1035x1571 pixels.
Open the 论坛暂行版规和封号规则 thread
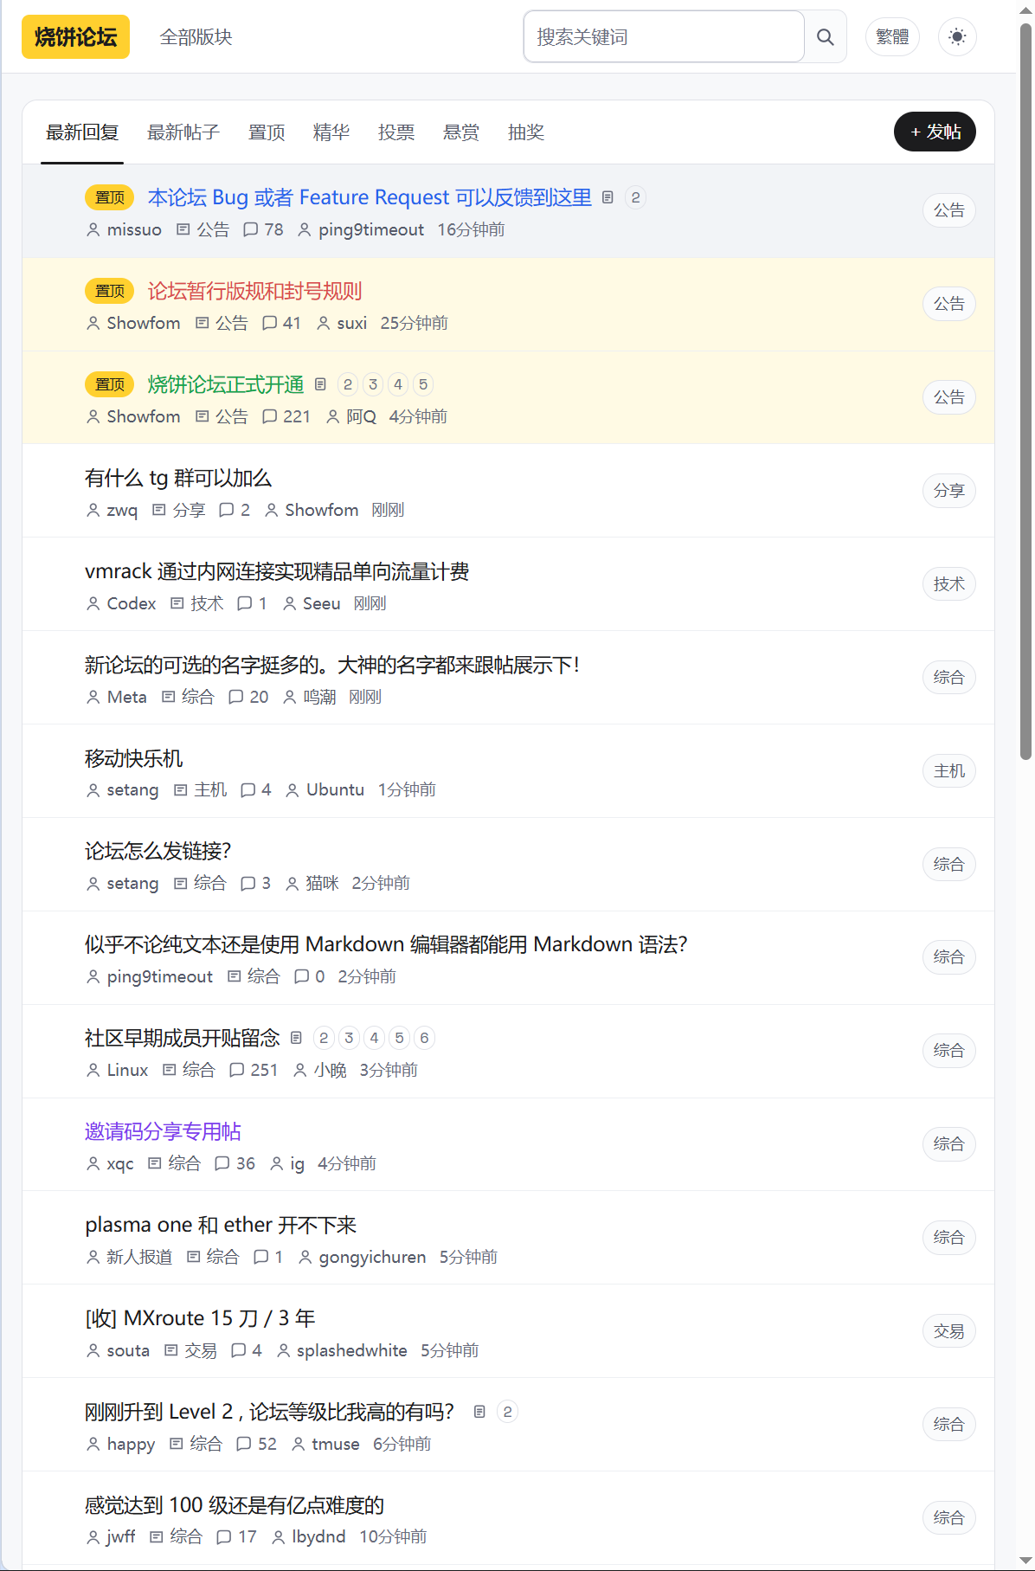[x=254, y=291]
